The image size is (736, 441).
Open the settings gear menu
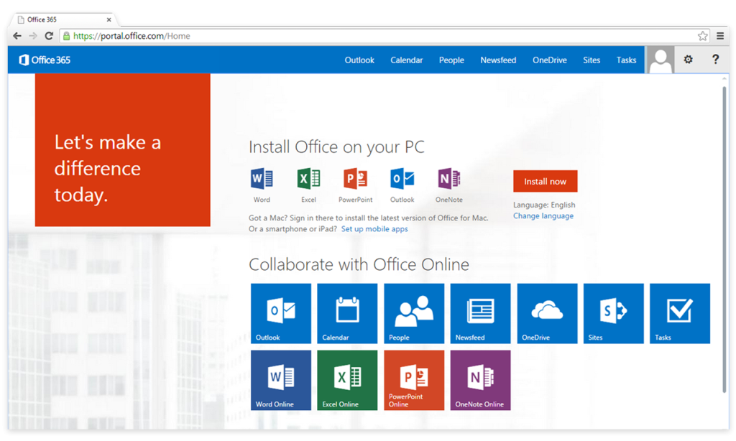pos(688,60)
